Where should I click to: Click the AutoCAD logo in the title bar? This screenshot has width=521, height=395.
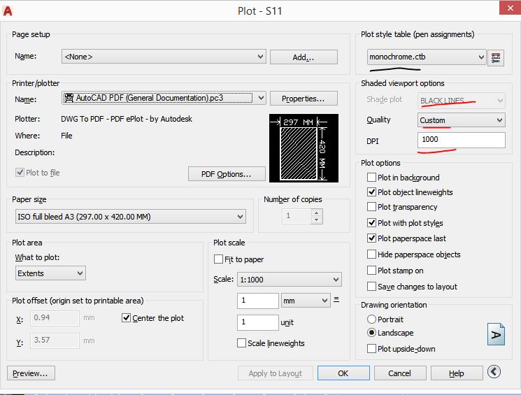(8, 11)
